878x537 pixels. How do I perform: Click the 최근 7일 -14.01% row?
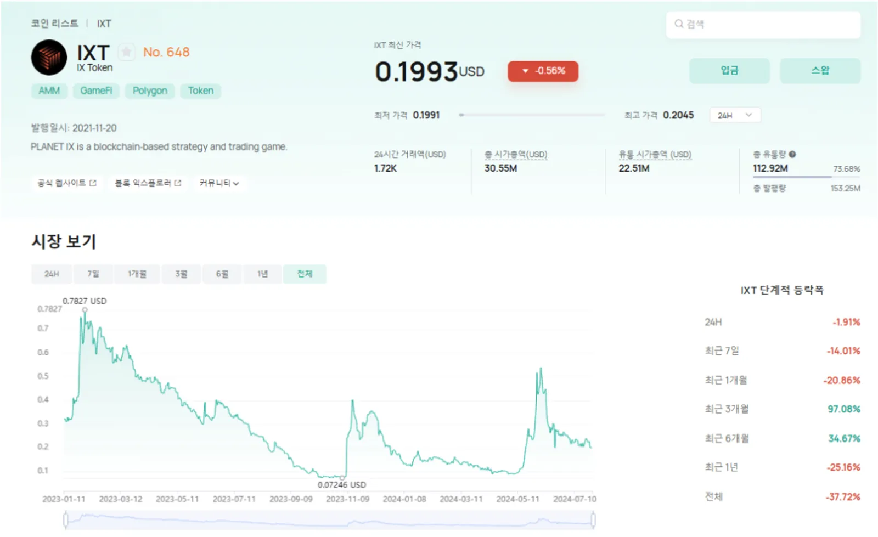783,351
